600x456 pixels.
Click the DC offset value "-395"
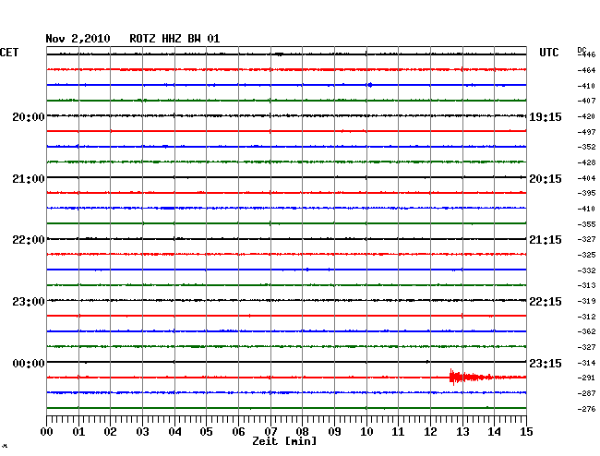coord(586,193)
